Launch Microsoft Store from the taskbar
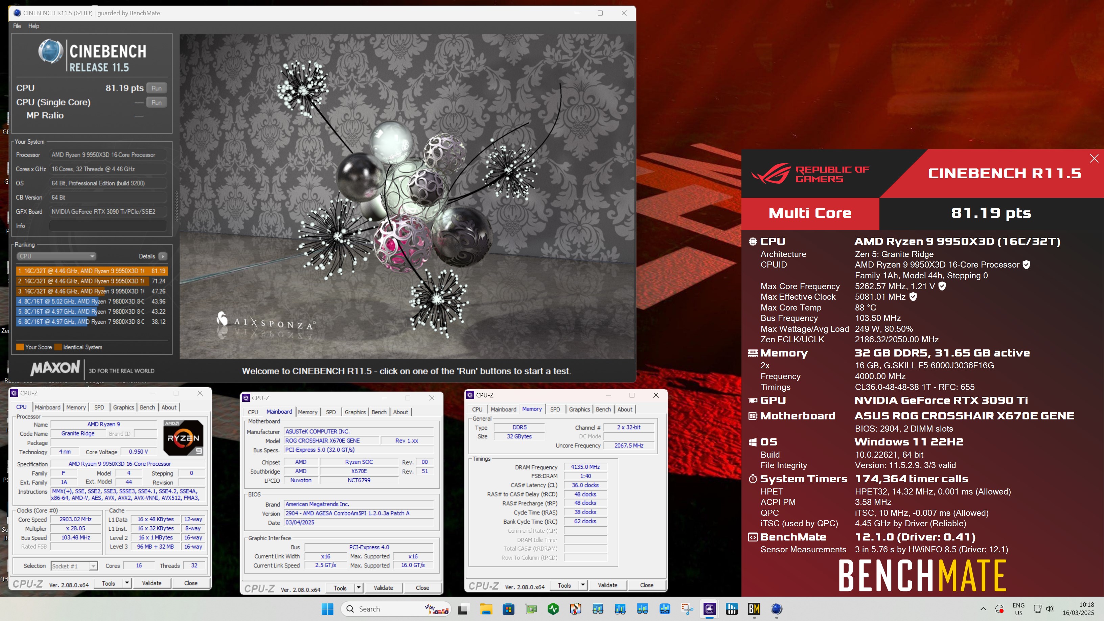This screenshot has width=1104, height=621. point(508,608)
